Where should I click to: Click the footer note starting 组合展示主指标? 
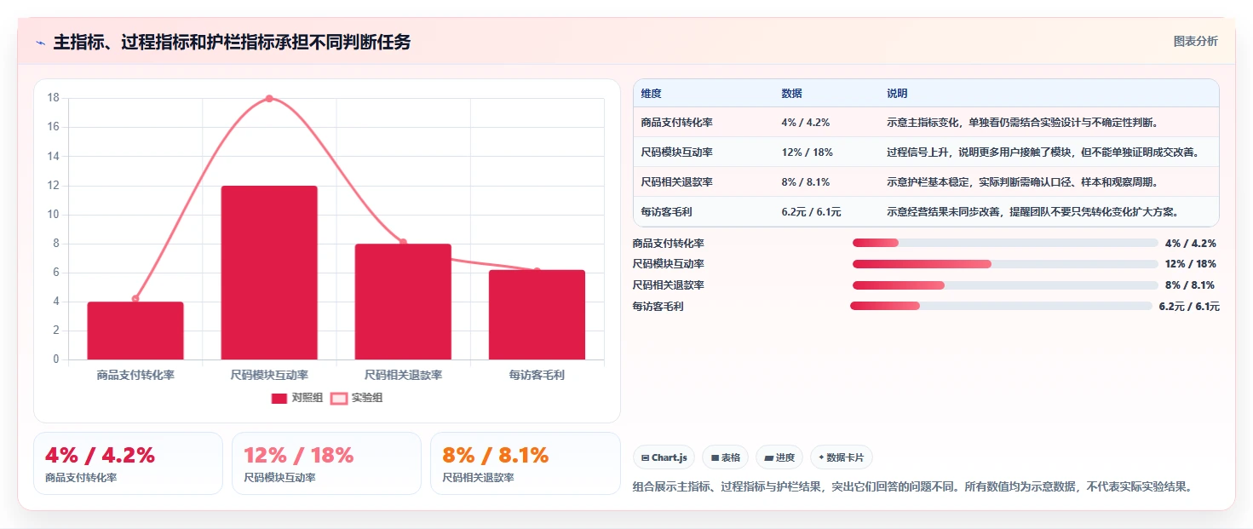[x=912, y=487]
